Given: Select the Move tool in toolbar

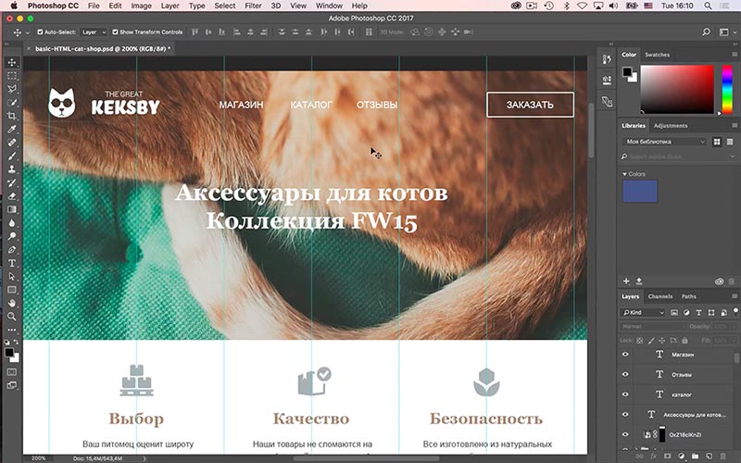Looking at the screenshot, I should point(11,61).
